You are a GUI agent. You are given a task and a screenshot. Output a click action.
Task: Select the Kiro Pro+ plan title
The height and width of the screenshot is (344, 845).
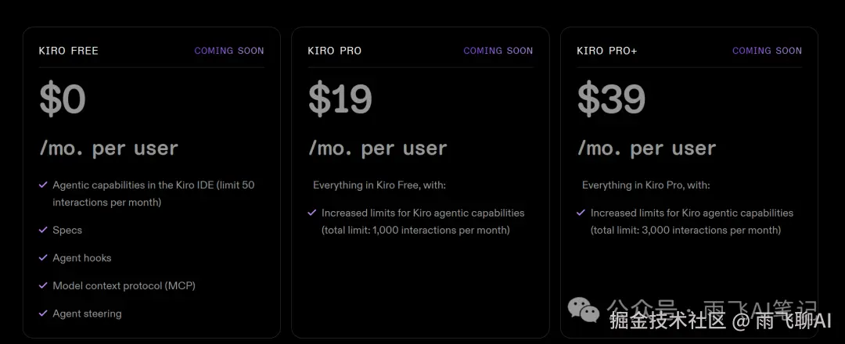tap(607, 51)
